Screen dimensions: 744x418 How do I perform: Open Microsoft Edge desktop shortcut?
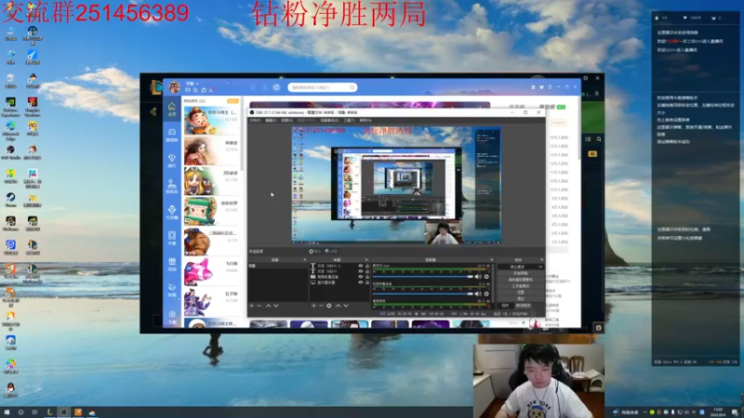click(10, 129)
